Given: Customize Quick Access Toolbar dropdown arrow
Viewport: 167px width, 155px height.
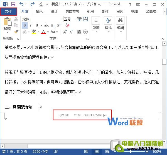Looking at the screenshot, I should (47, 4).
